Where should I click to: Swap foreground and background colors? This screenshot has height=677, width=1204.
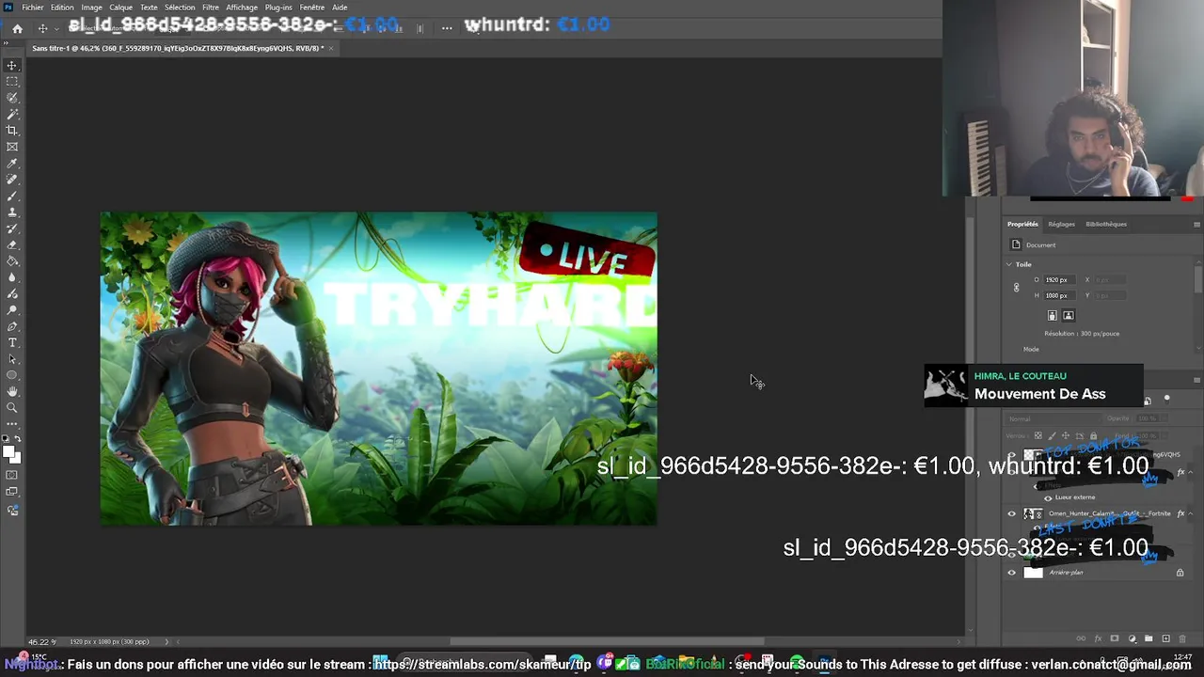(18, 438)
